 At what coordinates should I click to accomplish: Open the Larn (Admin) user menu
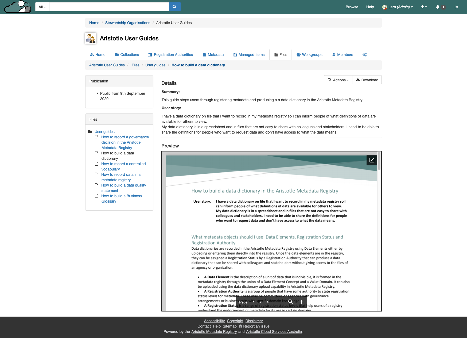click(x=398, y=7)
